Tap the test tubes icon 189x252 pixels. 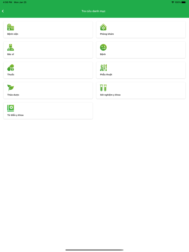coord(103,88)
